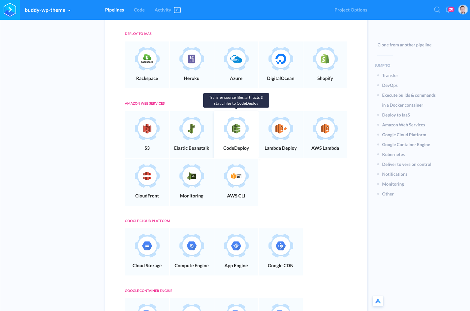Choose the AWS CLI action
470x311 pixels.
[x=236, y=182]
